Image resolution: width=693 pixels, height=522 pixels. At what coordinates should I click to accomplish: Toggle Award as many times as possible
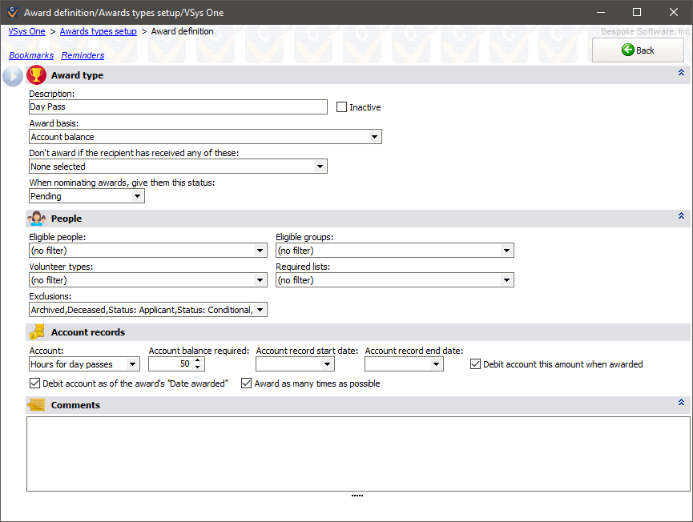(247, 383)
